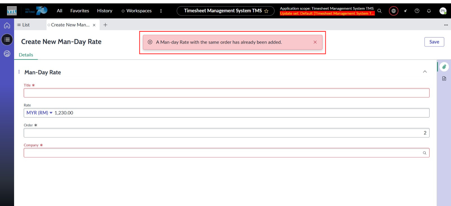Open the Company field lookup search
Viewport: 451px width, 206px height.
click(x=424, y=153)
